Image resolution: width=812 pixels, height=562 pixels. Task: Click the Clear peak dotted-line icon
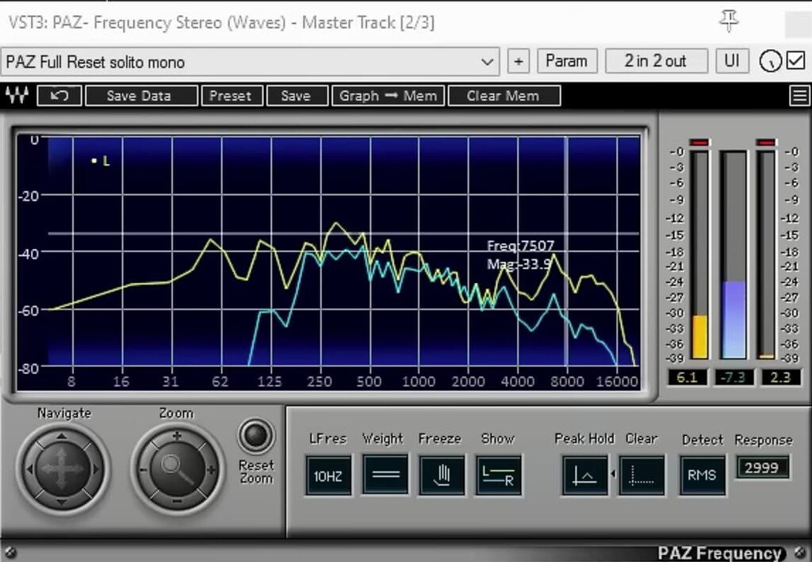coord(642,473)
